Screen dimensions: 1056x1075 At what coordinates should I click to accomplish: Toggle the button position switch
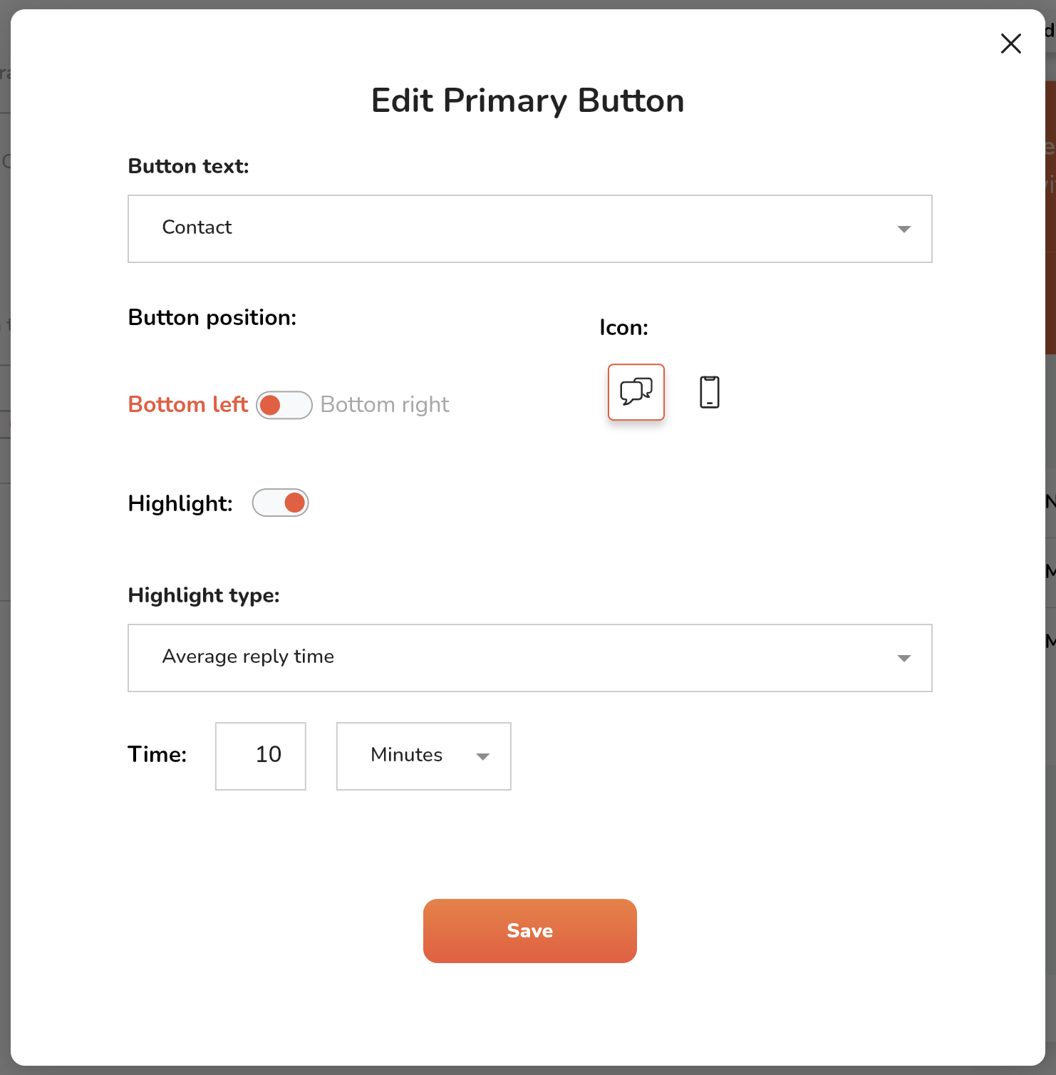click(x=284, y=405)
